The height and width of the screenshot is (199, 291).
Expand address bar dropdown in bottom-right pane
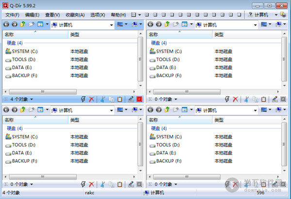[x=256, y=110]
